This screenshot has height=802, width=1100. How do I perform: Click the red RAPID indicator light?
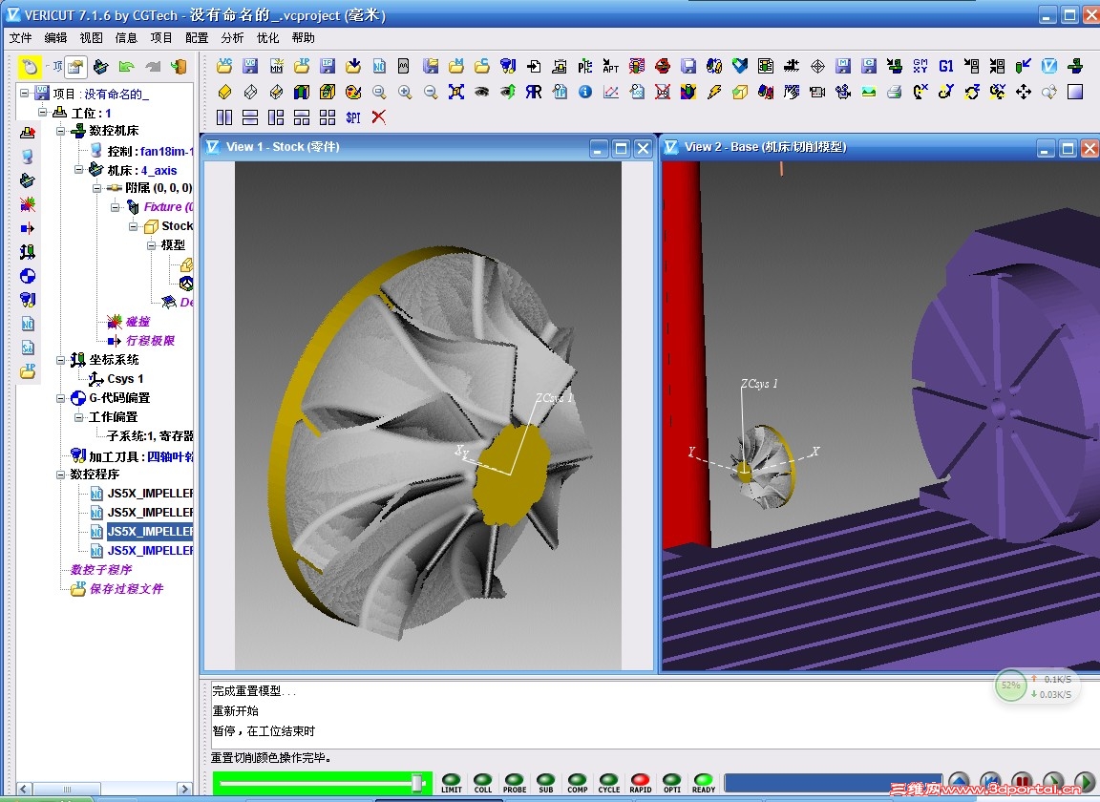click(x=641, y=782)
